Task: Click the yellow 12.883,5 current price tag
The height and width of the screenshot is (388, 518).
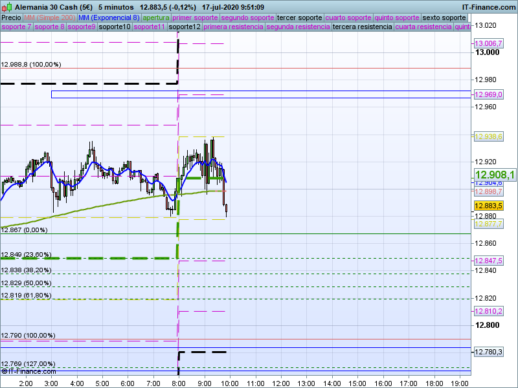Action: 489,206
